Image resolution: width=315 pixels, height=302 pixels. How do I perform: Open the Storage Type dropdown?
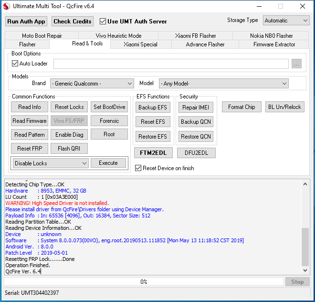(286, 21)
